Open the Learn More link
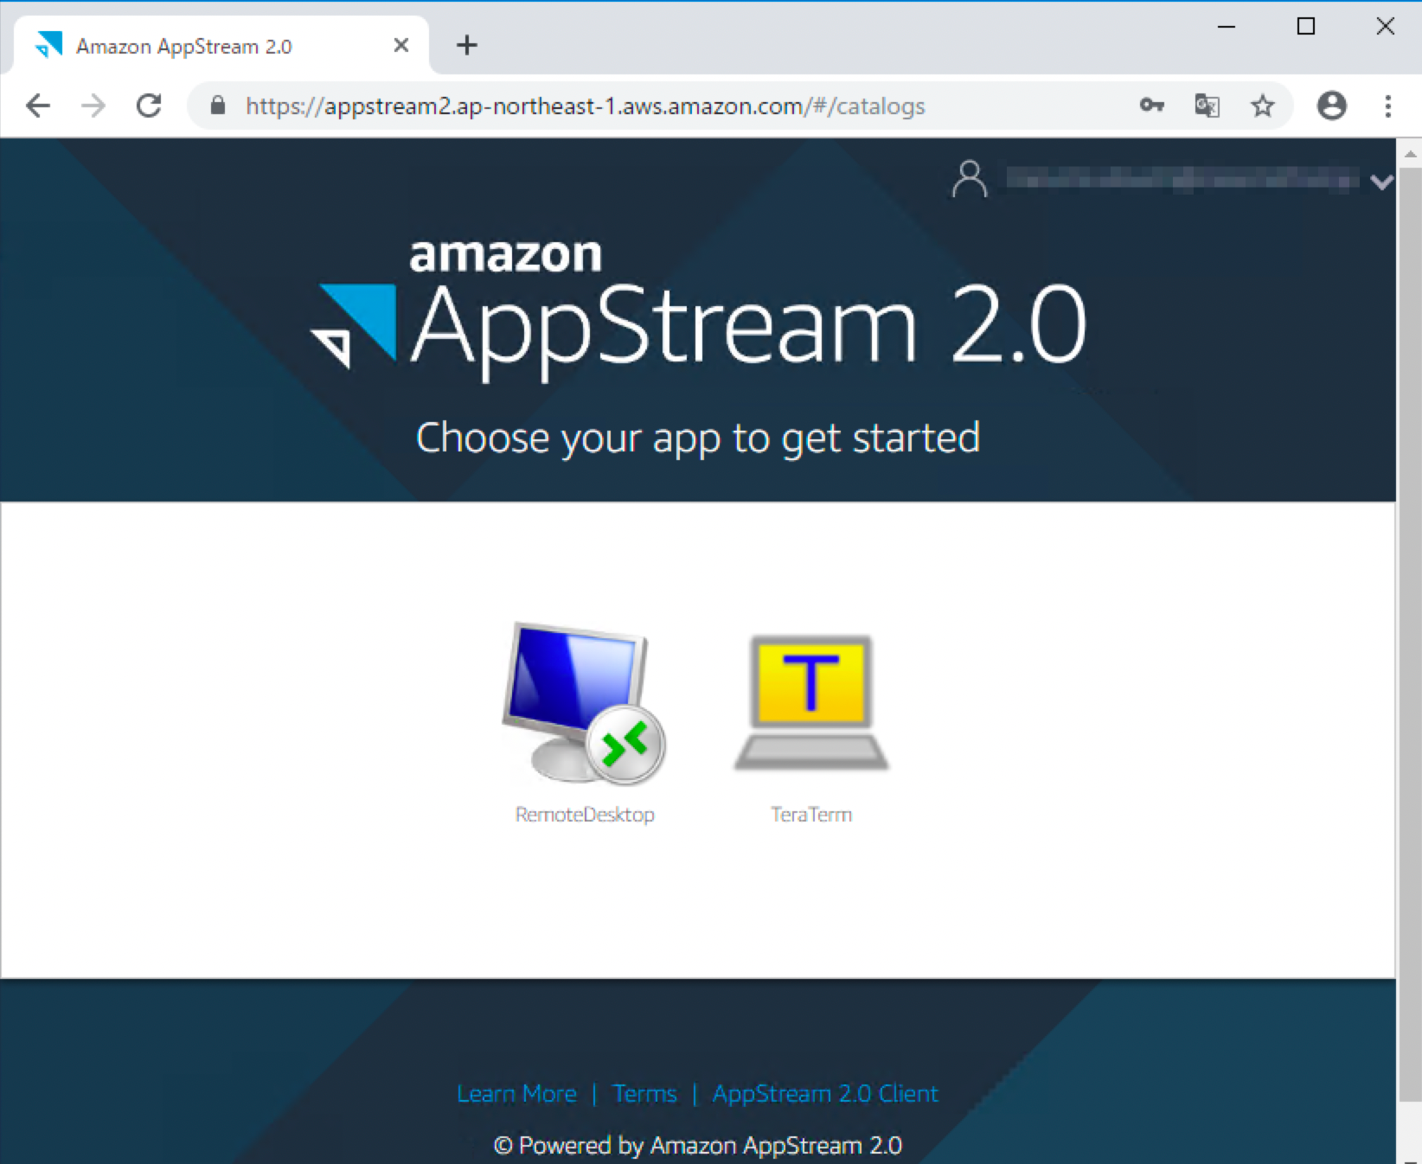 click(516, 1094)
